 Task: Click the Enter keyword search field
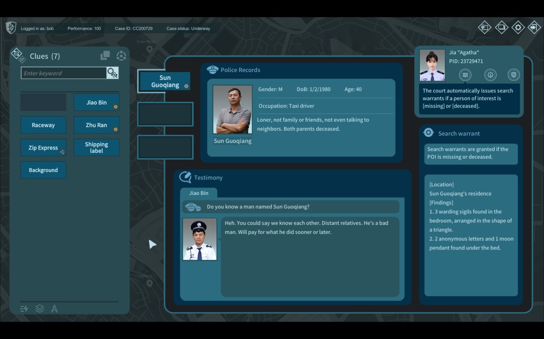click(x=64, y=73)
